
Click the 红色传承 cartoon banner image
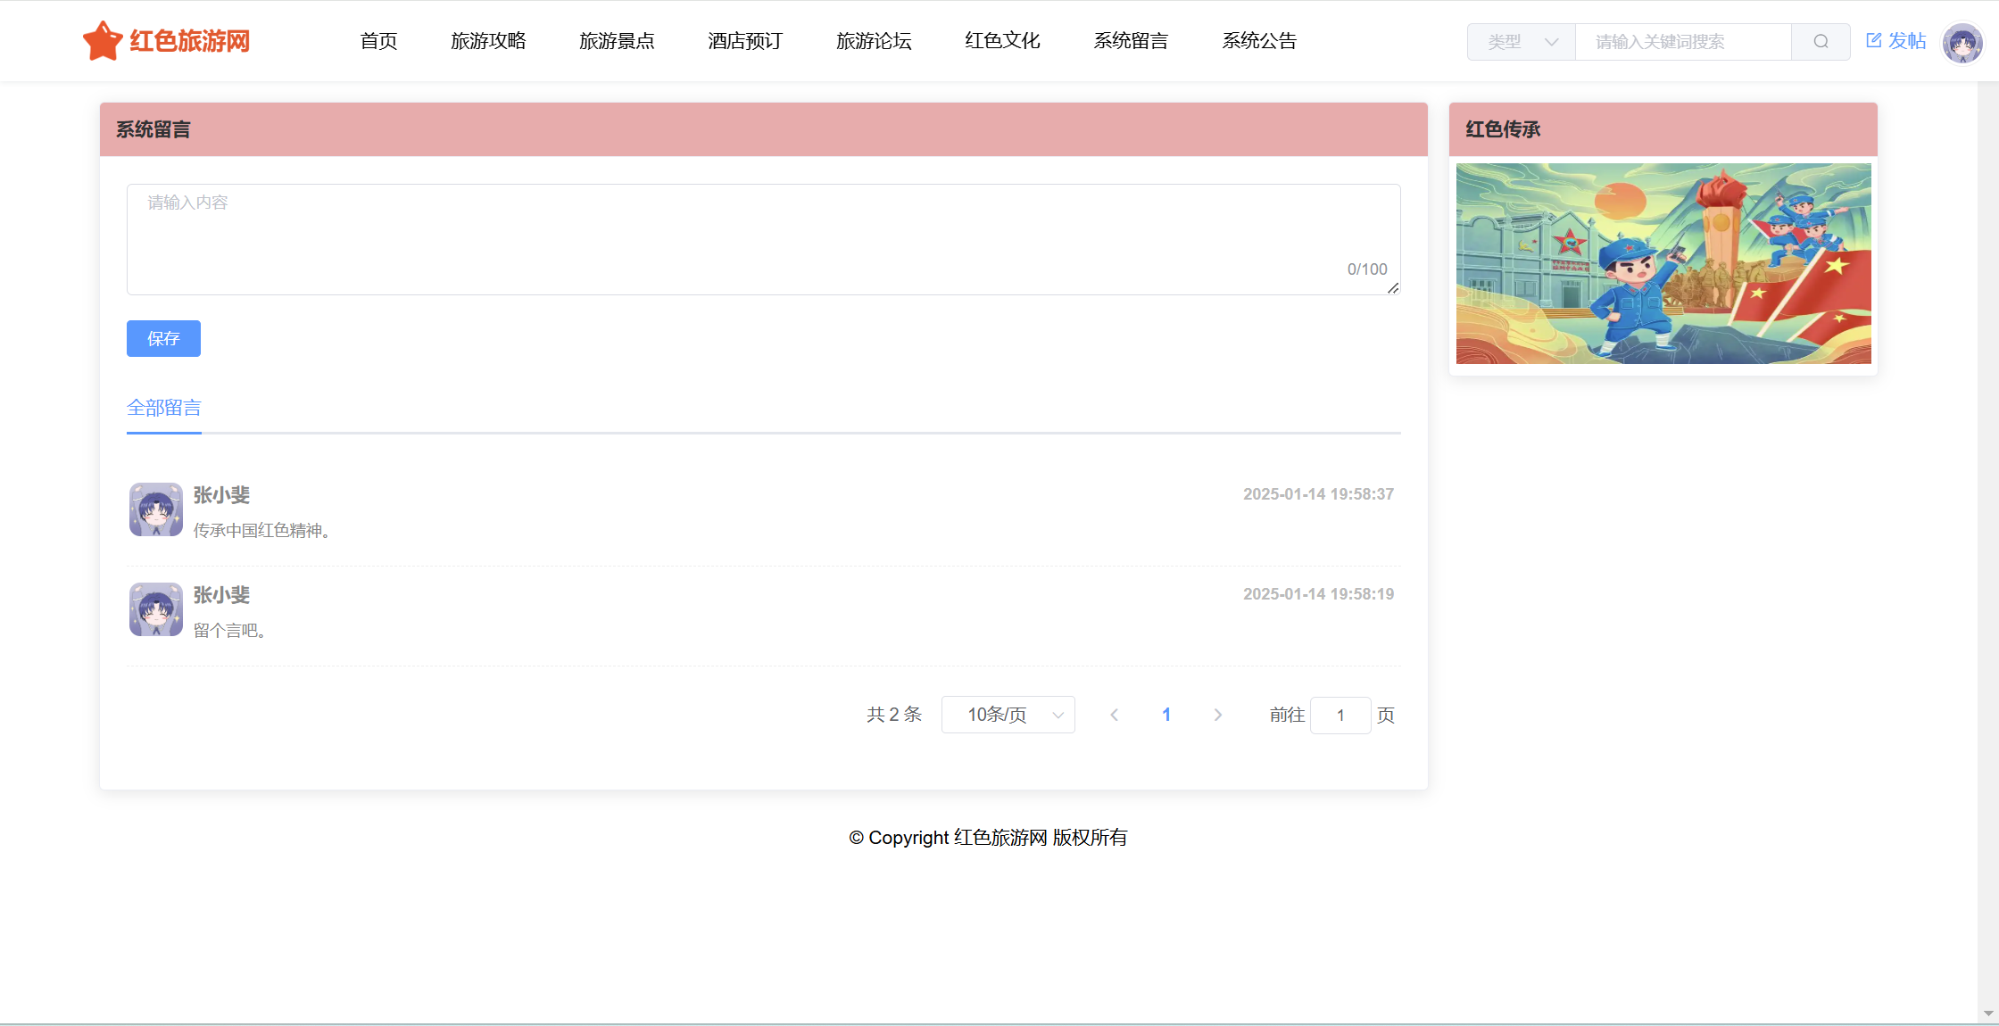click(x=1663, y=263)
